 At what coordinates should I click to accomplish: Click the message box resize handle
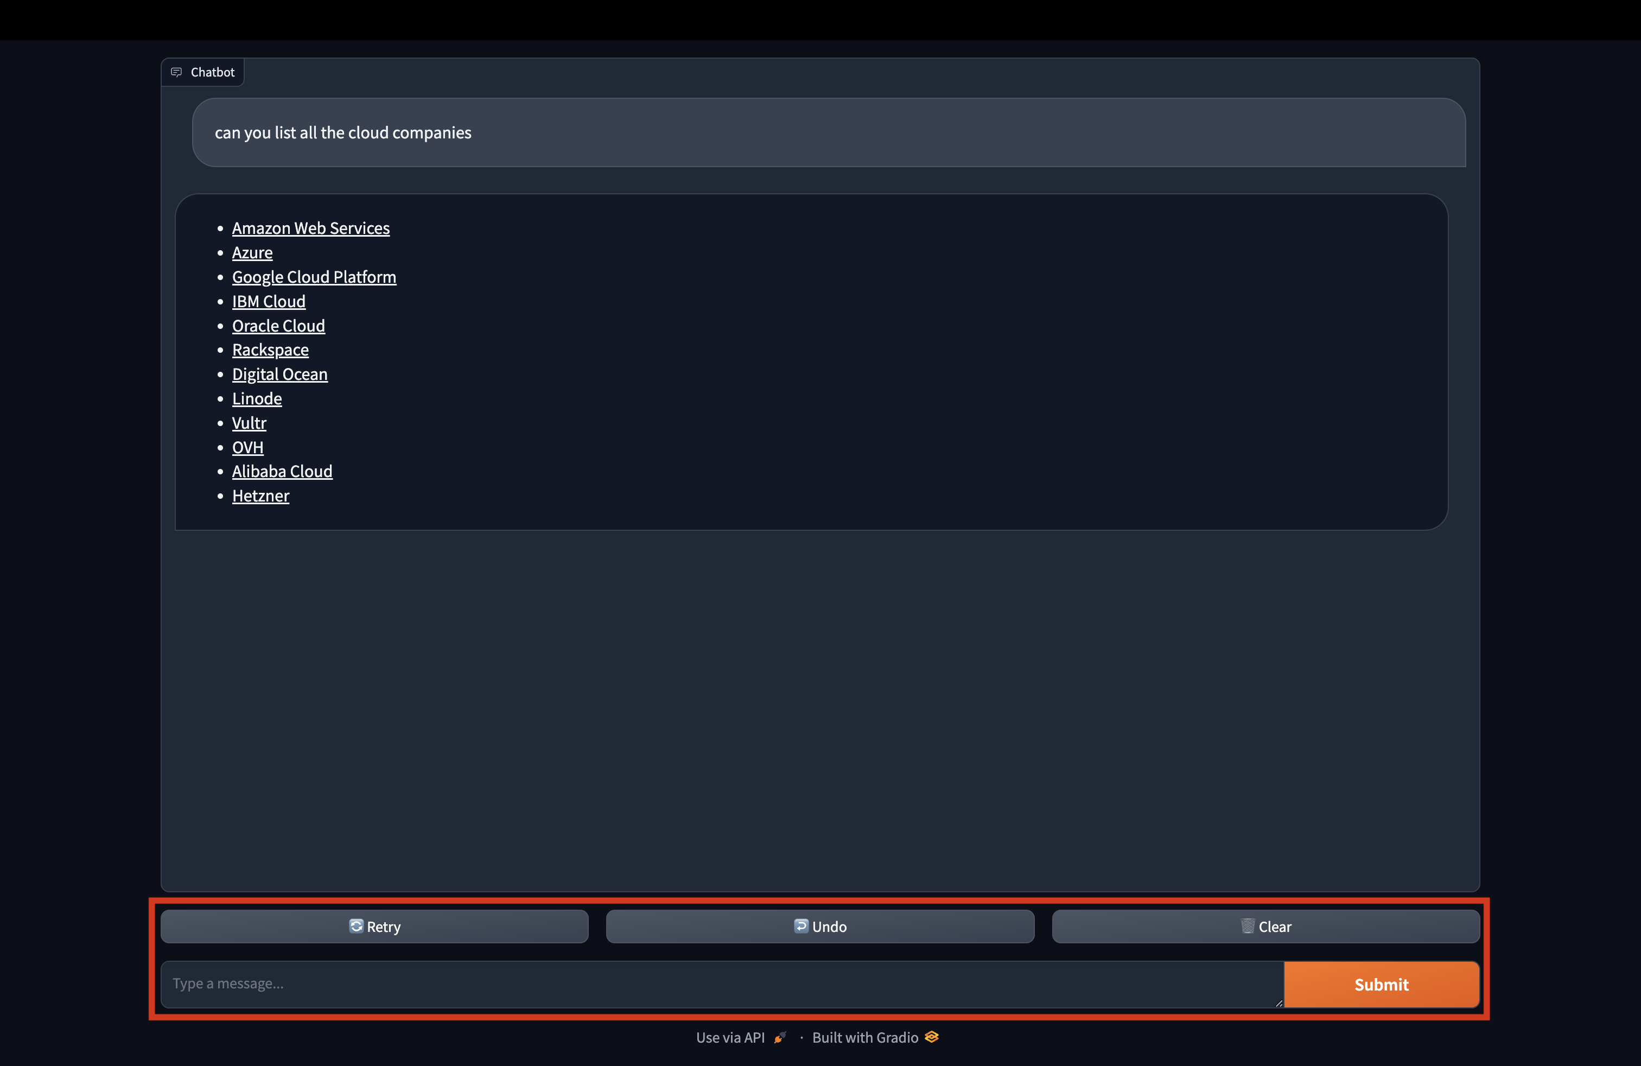click(x=1279, y=1003)
